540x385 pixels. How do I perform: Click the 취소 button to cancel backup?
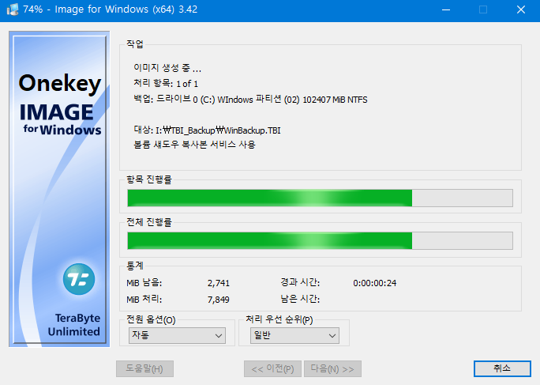point(502,368)
